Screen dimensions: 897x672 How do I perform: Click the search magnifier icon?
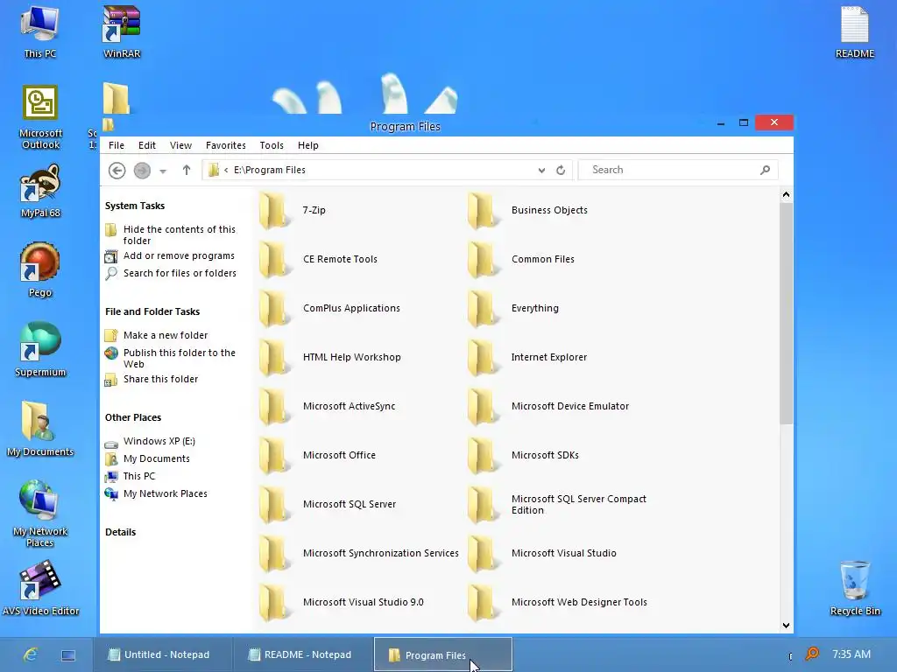tap(765, 170)
